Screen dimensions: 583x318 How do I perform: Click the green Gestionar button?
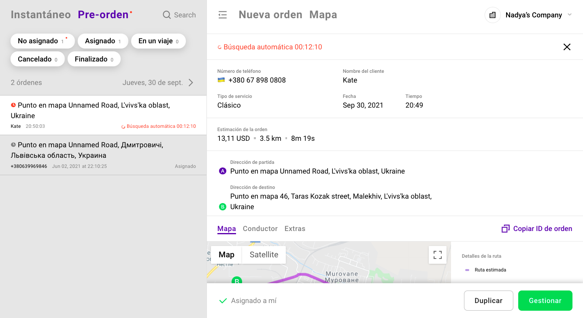tap(545, 301)
